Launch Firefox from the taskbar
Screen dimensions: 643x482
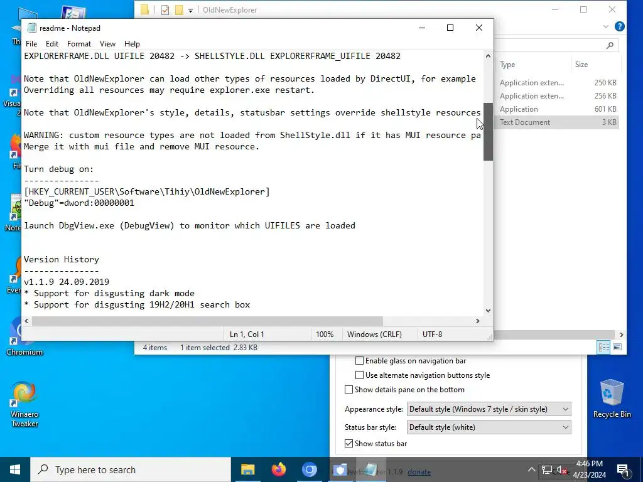click(279, 469)
